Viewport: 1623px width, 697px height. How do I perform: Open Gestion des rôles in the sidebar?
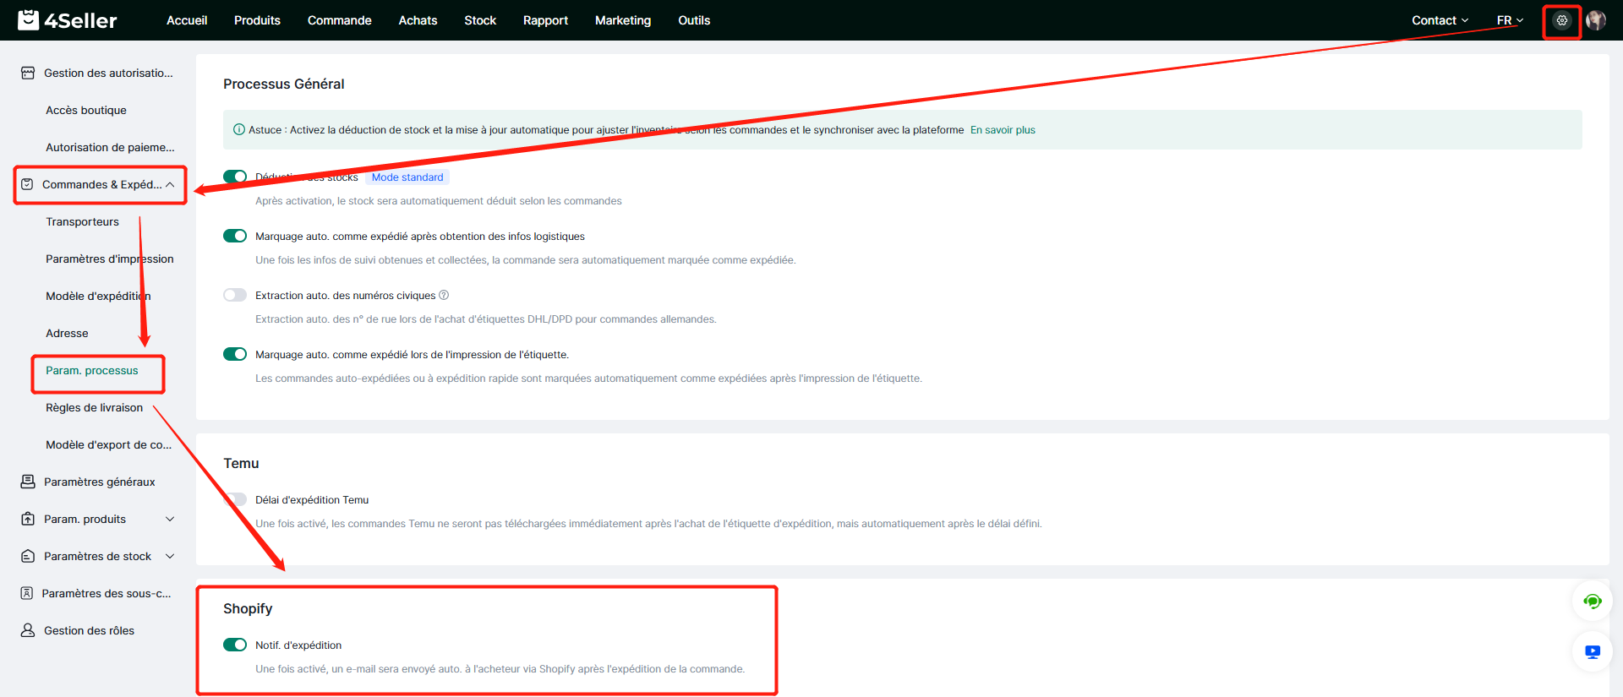click(89, 630)
